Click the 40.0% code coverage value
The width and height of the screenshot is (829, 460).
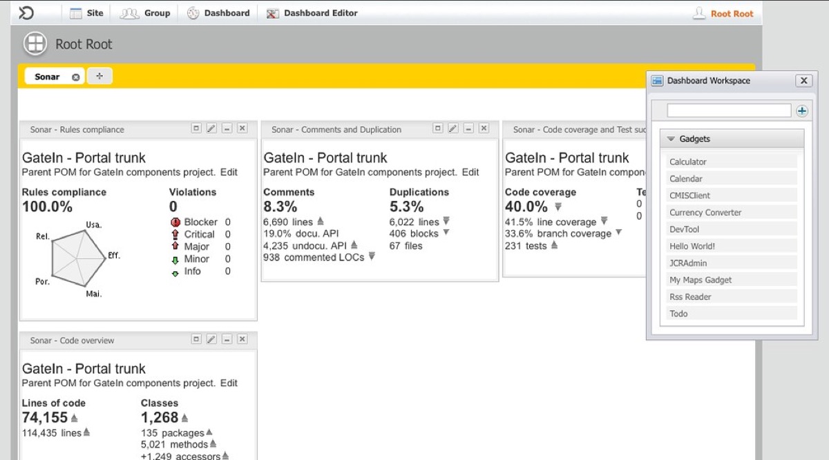pos(526,207)
